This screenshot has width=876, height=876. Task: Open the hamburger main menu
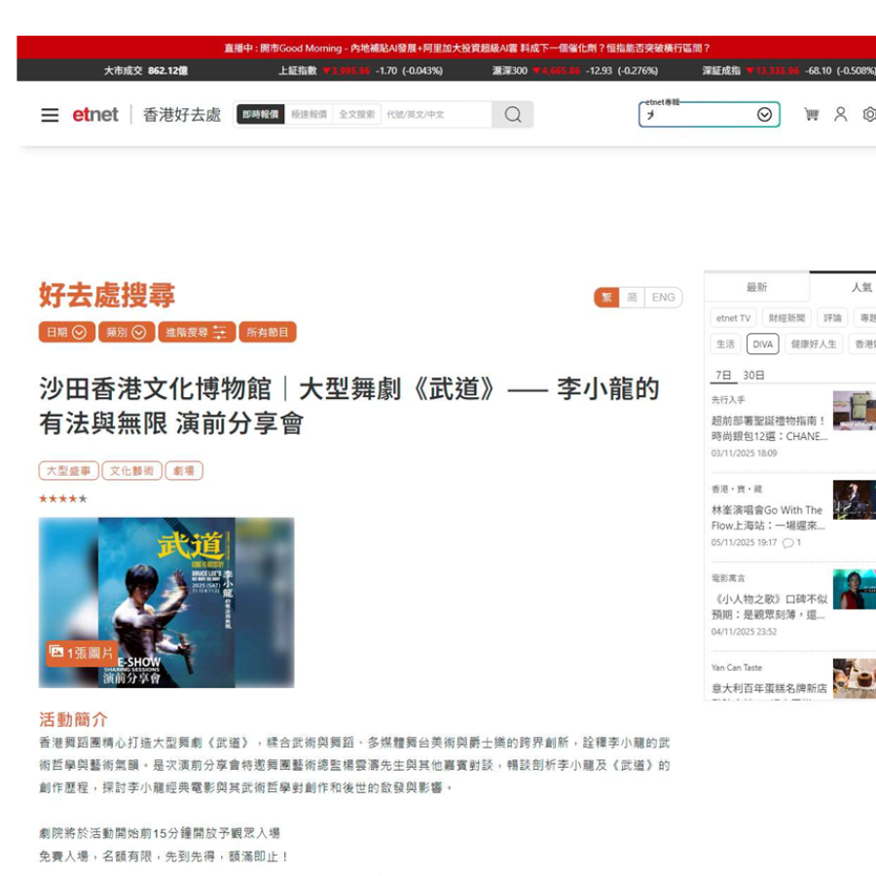click(x=50, y=115)
